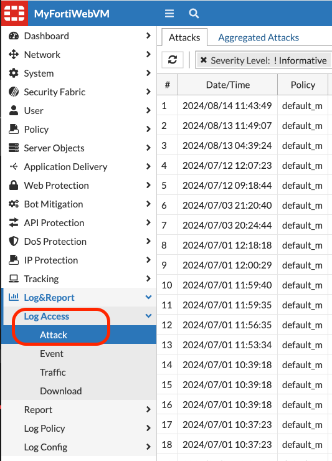Image resolution: width=332 pixels, height=461 pixels.
Task: Click the Bot Mitigation gears icon
Action: [14, 204]
